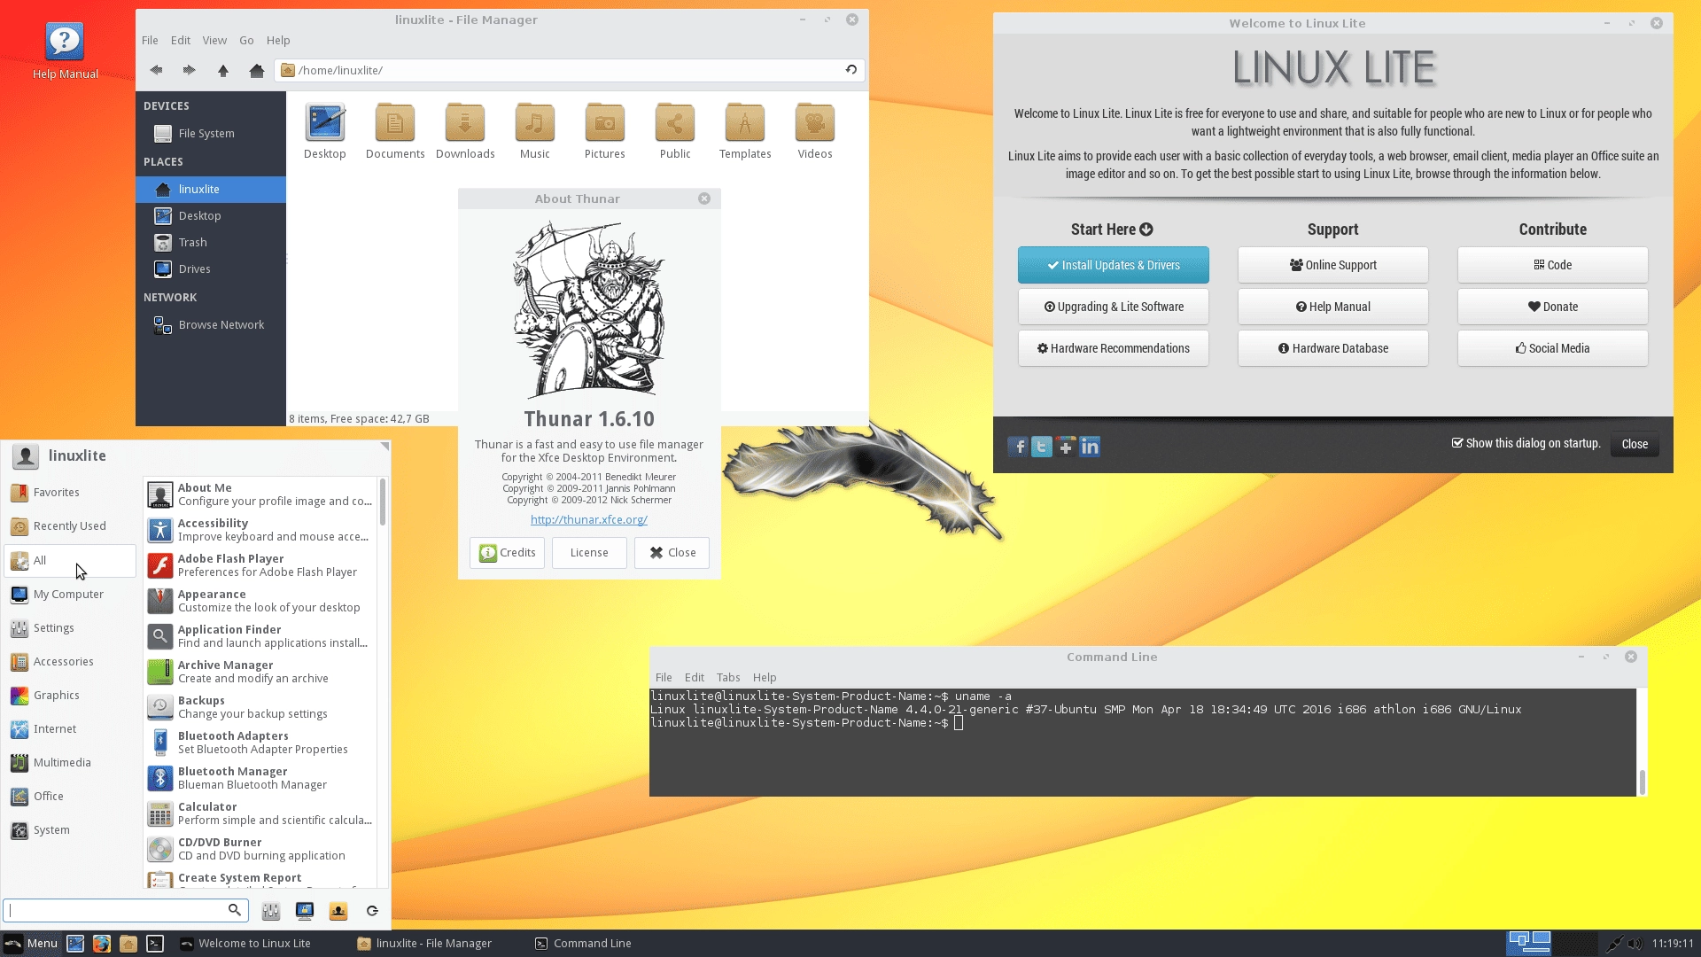Open Help menu in Command Line window
Image resolution: width=1701 pixels, height=957 pixels.
tap(765, 677)
